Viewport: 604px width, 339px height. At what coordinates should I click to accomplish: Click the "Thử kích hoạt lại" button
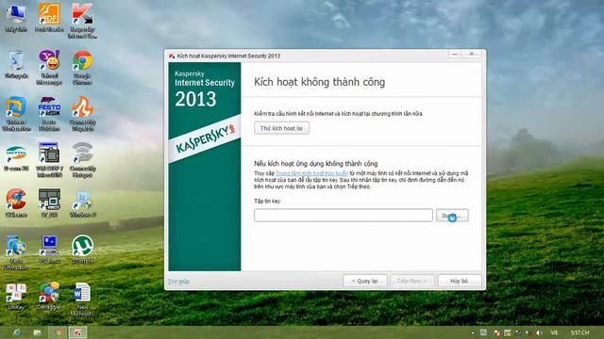281,128
